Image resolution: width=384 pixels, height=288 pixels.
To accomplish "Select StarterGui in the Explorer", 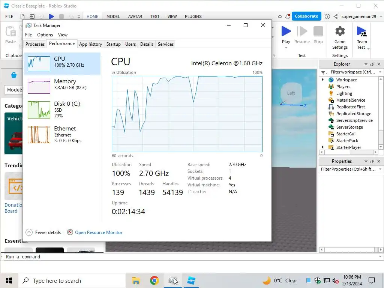I will pos(345,134).
